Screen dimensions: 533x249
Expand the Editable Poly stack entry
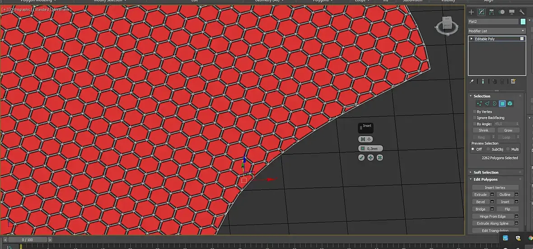(472, 39)
